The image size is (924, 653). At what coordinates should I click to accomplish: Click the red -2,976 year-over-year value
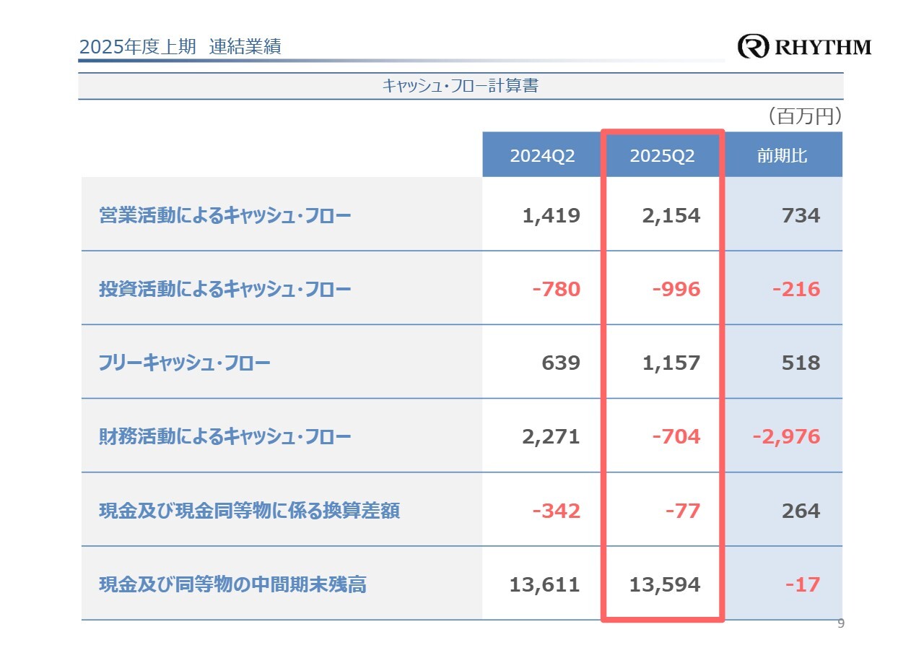coord(786,436)
